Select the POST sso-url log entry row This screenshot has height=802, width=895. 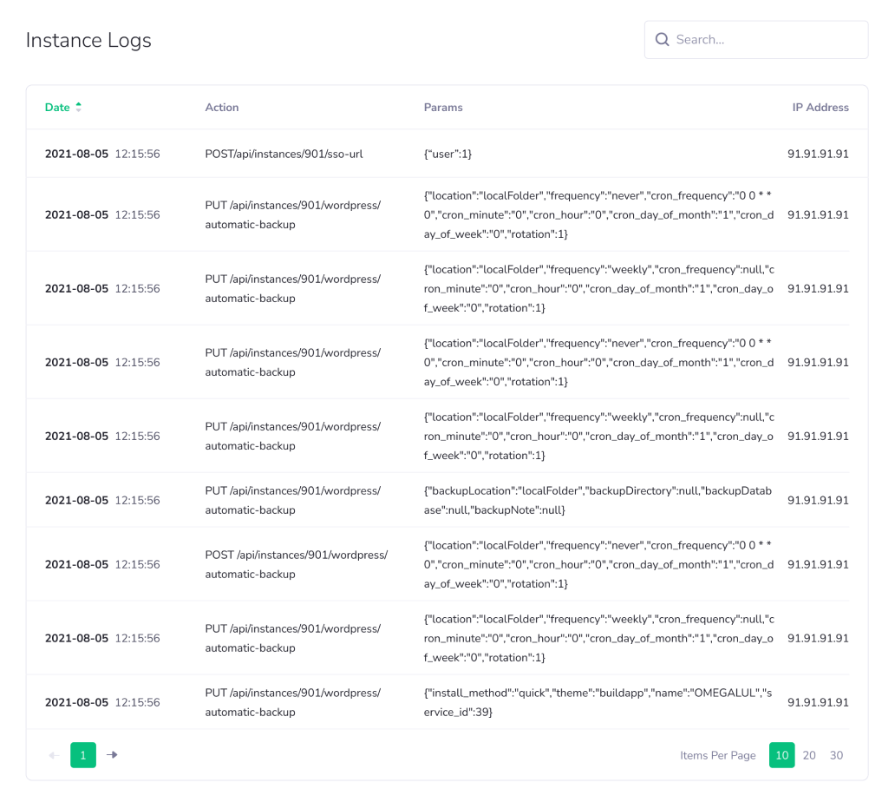tap(447, 154)
